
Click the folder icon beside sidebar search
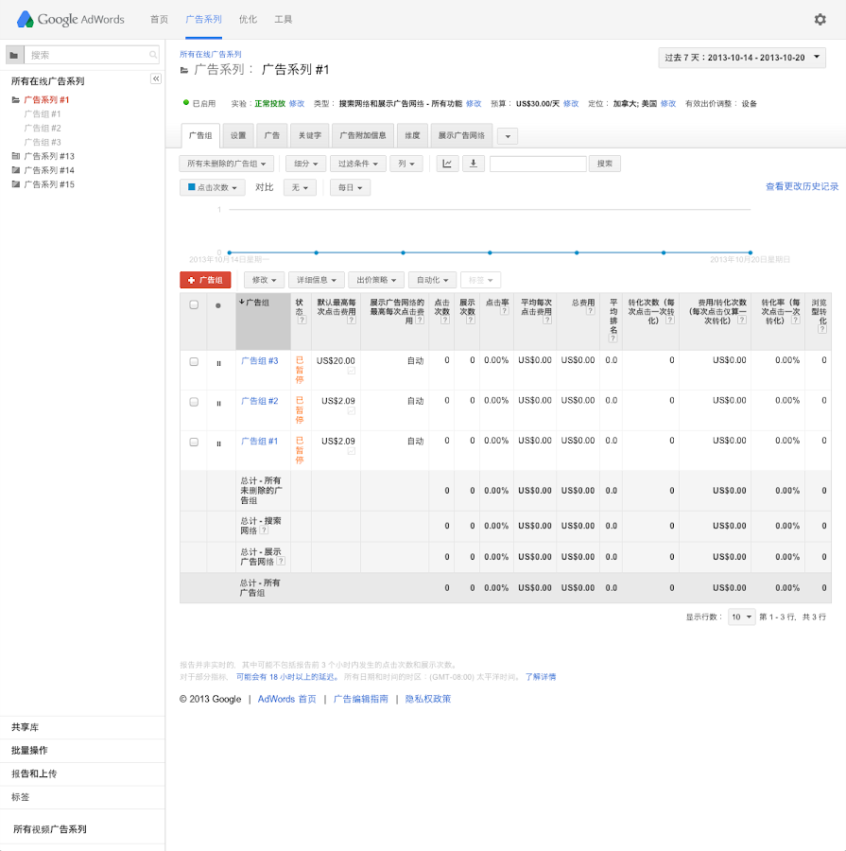12,55
